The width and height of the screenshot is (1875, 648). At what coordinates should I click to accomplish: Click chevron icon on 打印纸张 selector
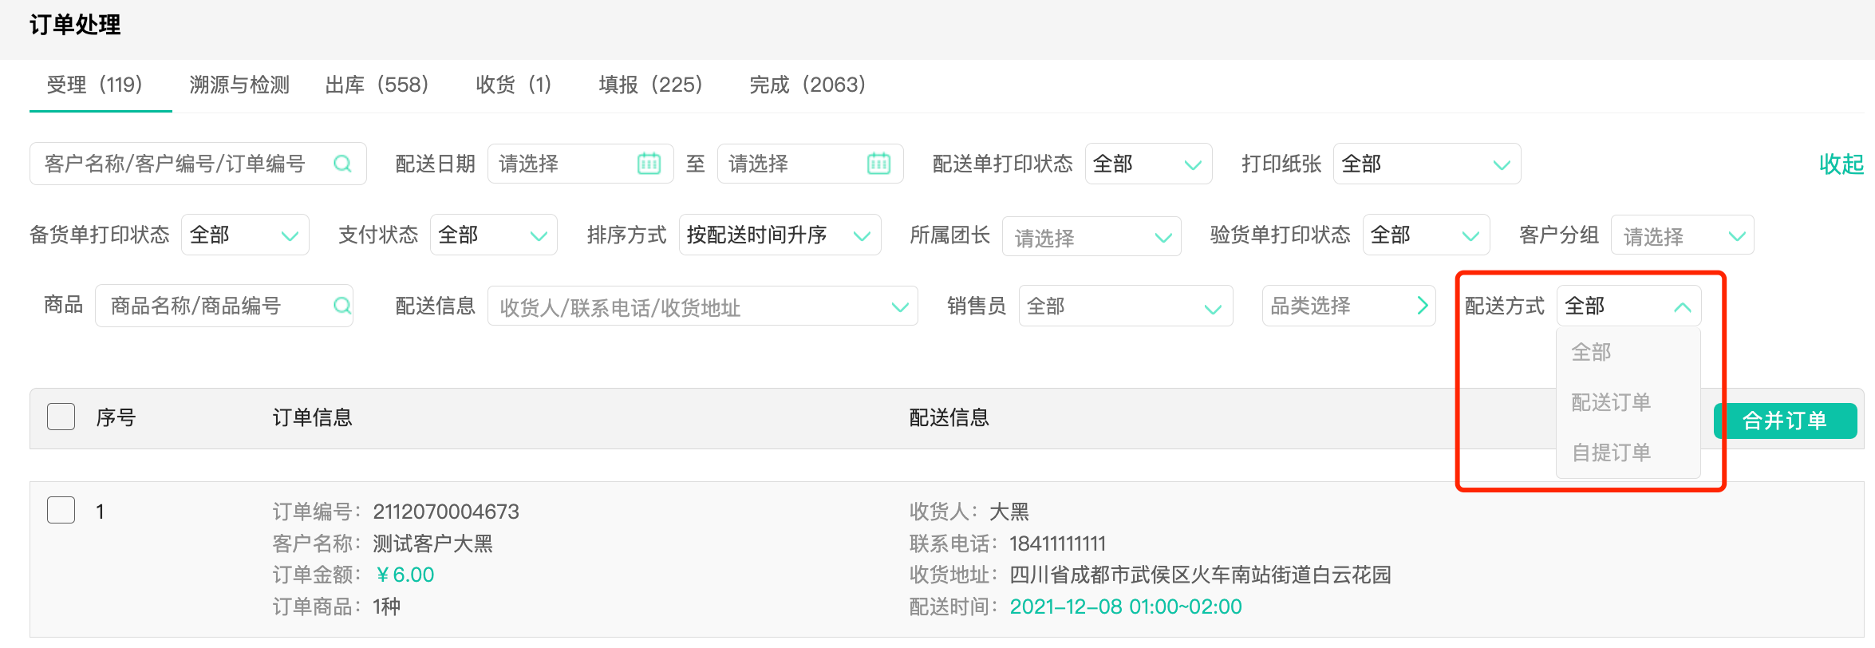1501,165
